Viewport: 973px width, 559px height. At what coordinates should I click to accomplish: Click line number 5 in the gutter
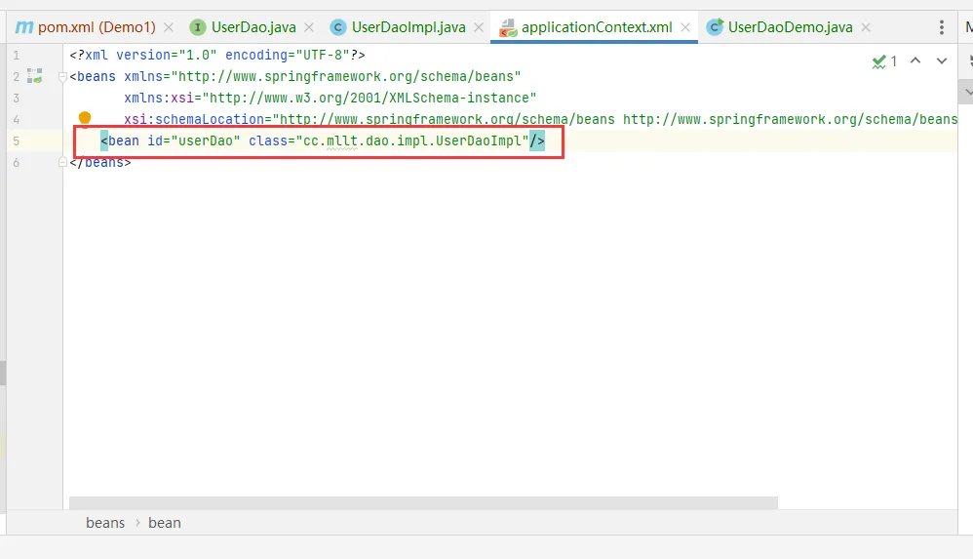pyautogui.click(x=17, y=141)
